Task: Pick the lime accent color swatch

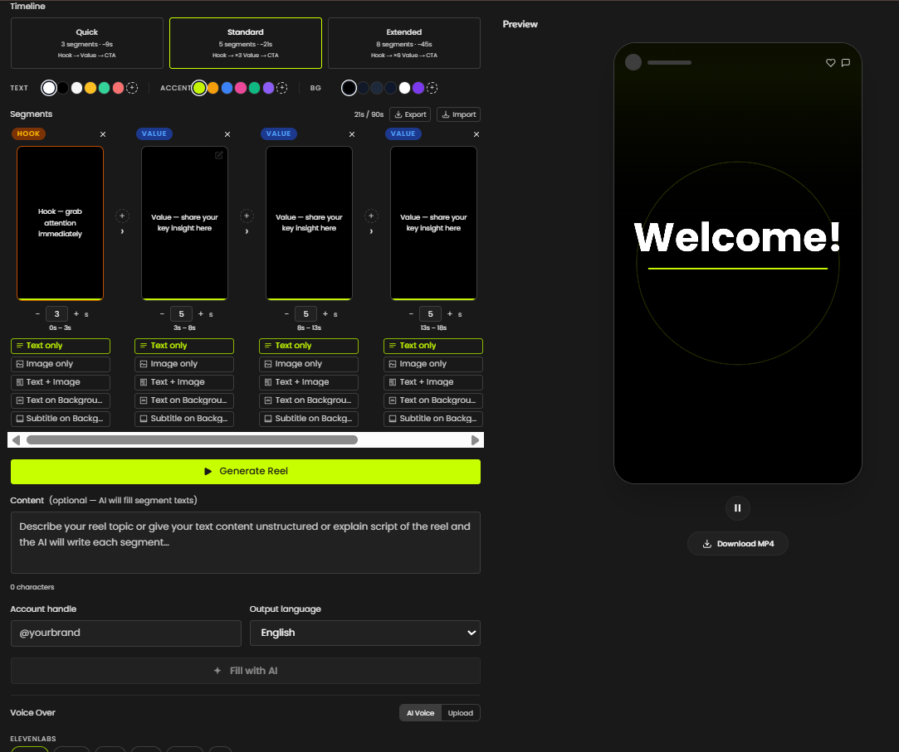Action: tap(199, 88)
